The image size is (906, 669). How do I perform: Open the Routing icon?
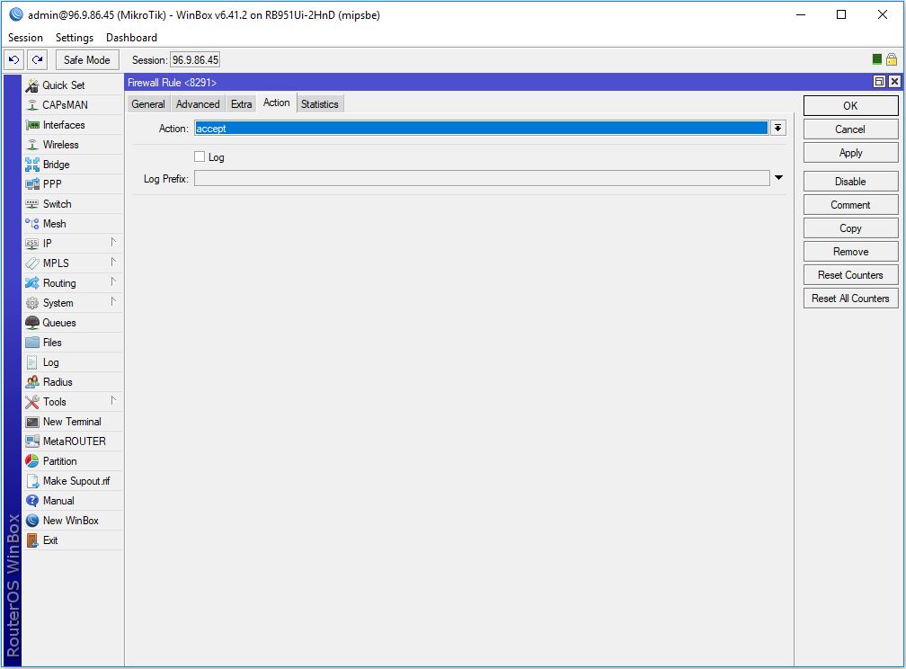click(x=32, y=283)
